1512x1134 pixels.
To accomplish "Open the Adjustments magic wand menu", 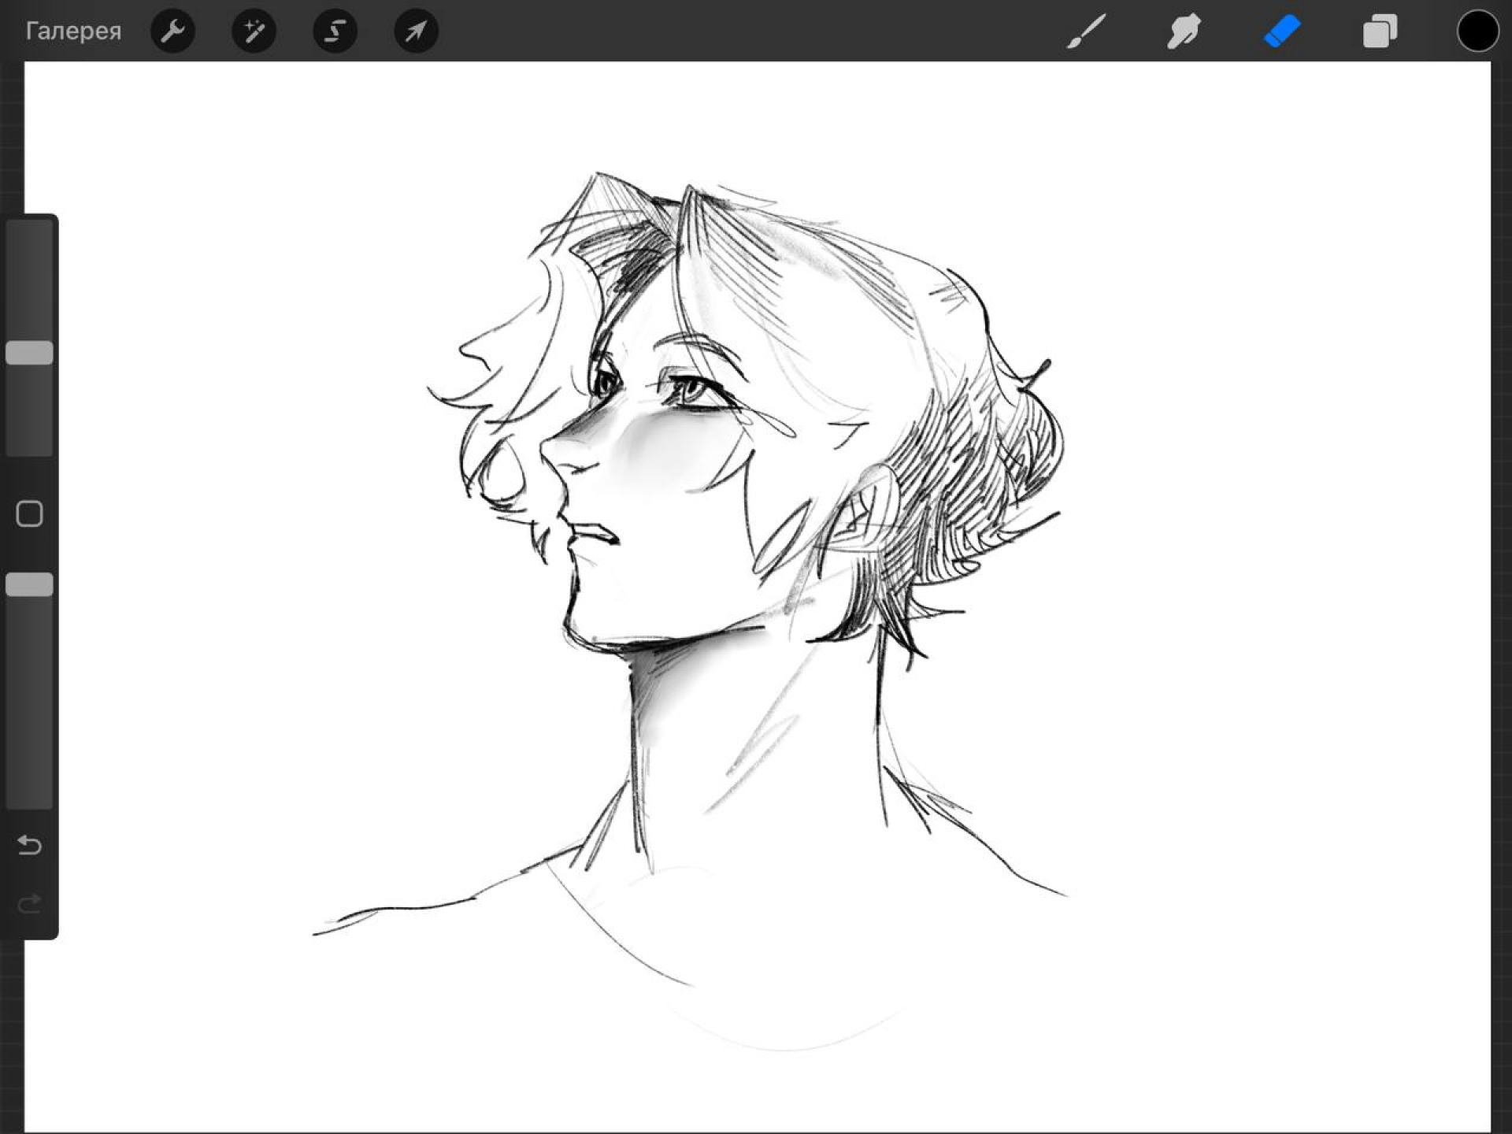I will [x=254, y=31].
